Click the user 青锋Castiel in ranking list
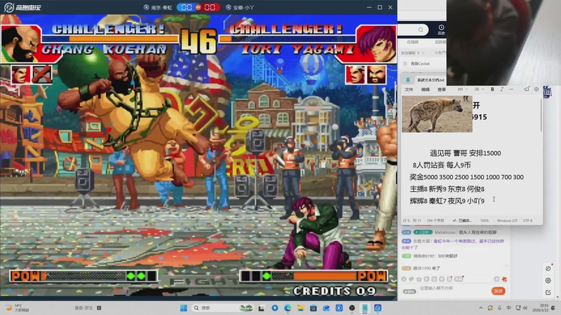The image size is (561, 315). coord(420,64)
